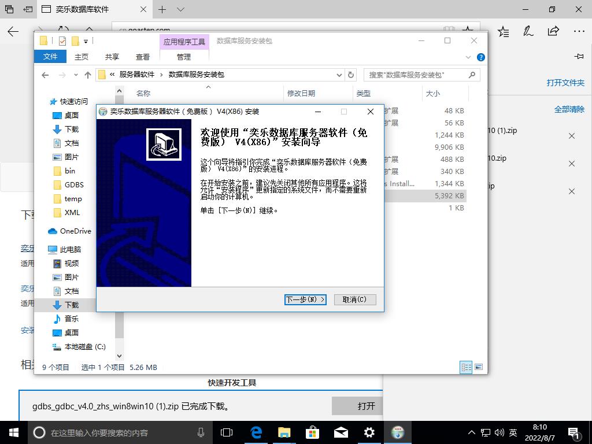Pin the Edge downloads pane

tap(579, 56)
